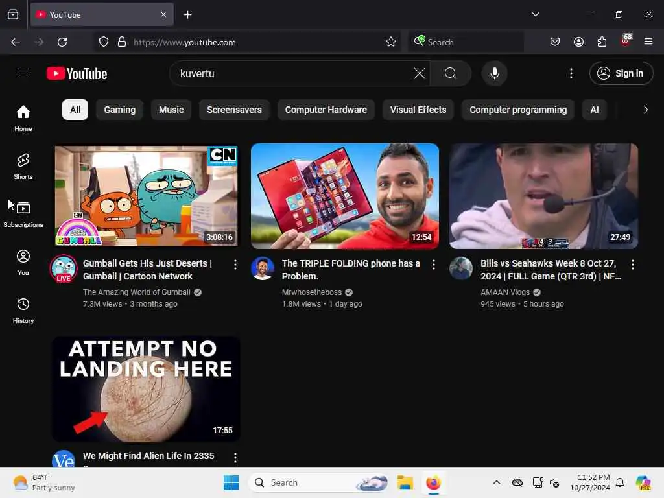Select the AI filter chip

pyautogui.click(x=595, y=110)
